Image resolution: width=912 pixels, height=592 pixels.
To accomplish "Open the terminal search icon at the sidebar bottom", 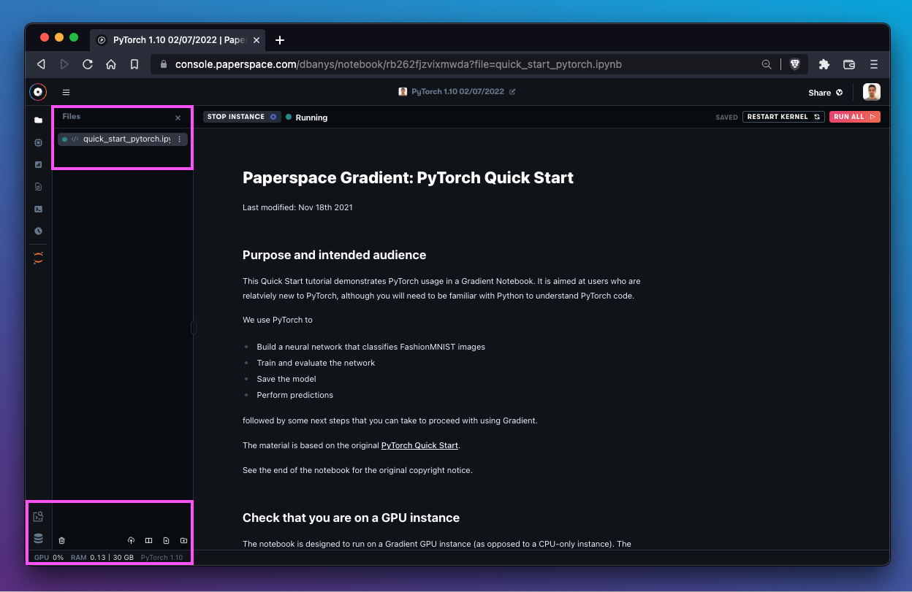I will [x=39, y=517].
